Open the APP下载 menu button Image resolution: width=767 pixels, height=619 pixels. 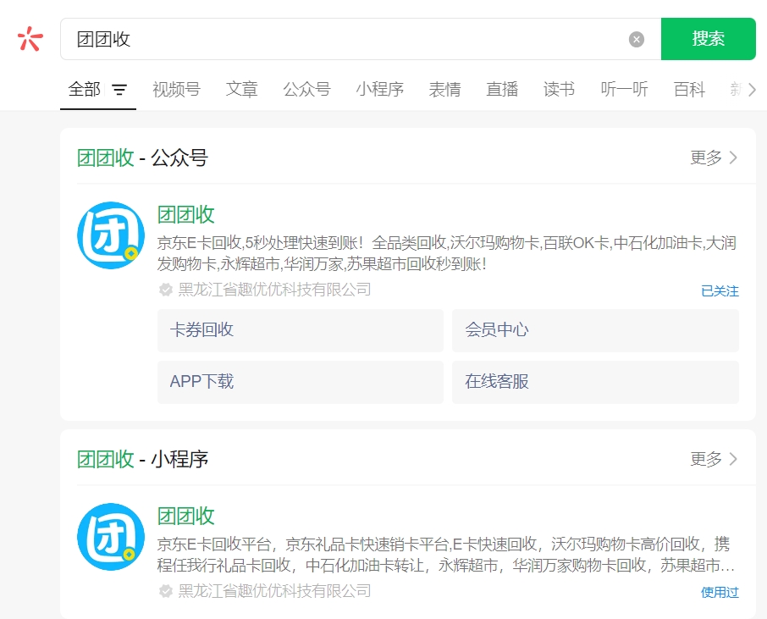coord(301,382)
